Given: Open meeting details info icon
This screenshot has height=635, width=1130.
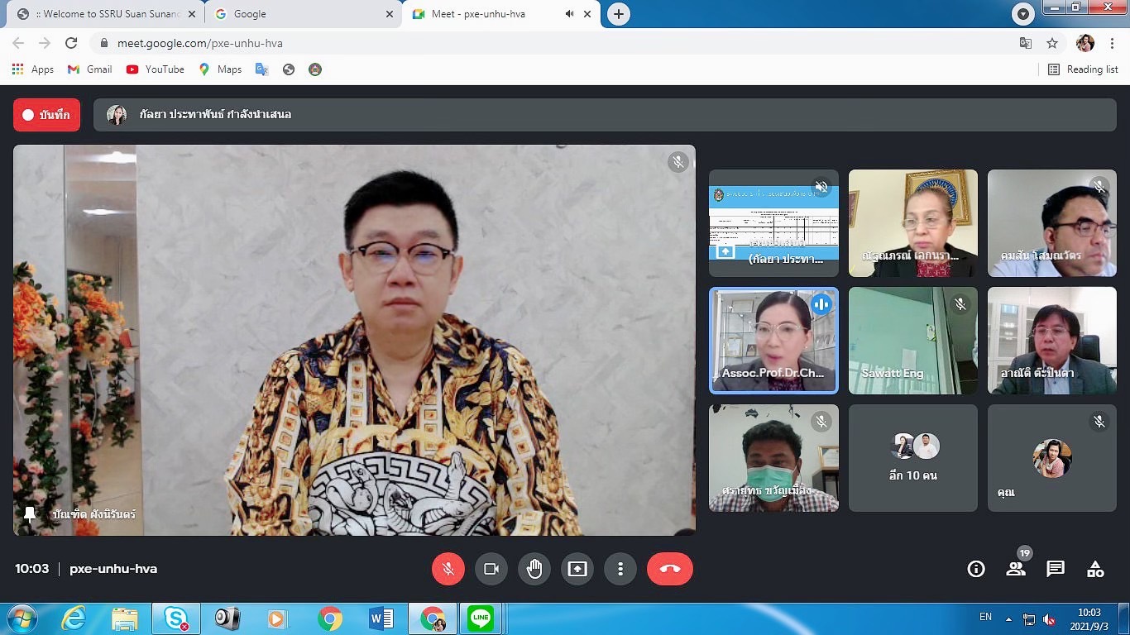Looking at the screenshot, I should tap(976, 569).
